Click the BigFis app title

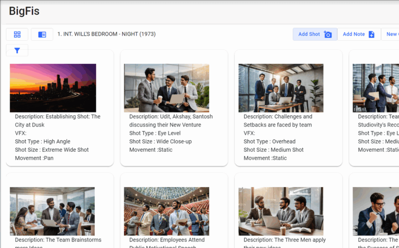point(24,11)
